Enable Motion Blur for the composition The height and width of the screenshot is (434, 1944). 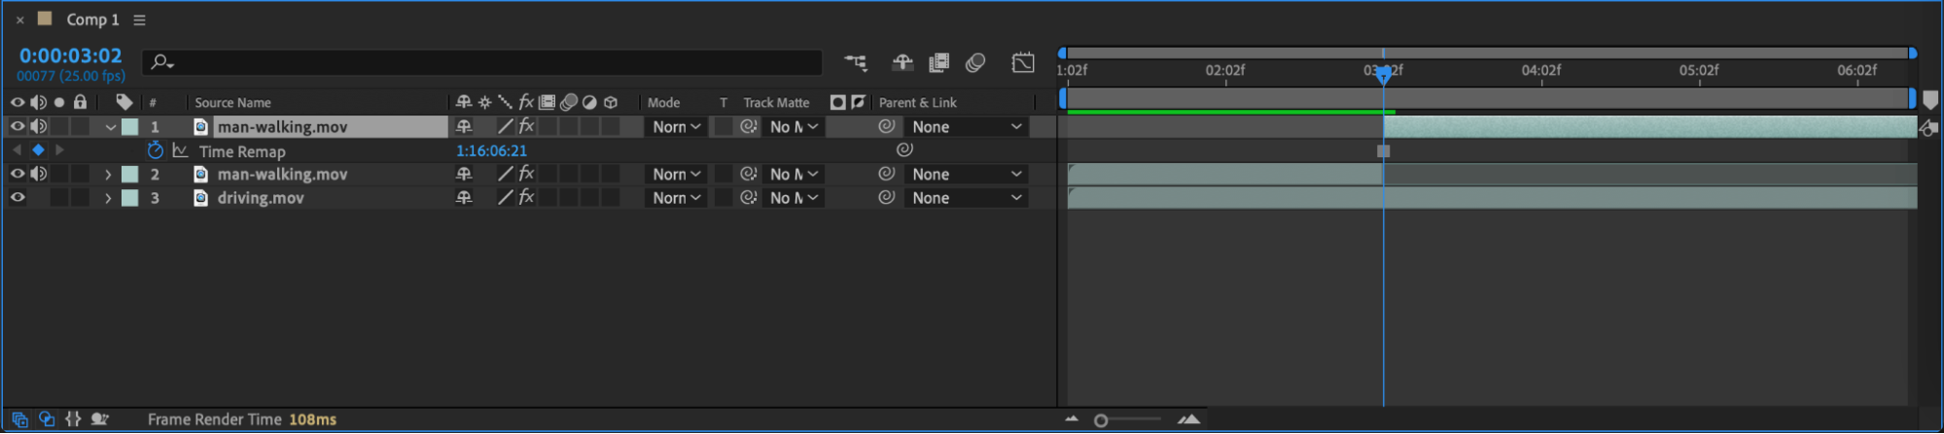coord(975,63)
